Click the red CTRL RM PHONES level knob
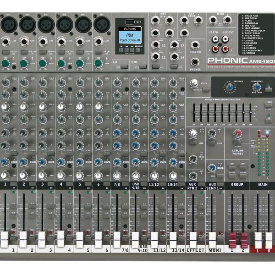This screenshot has height=275, width=275. (x=237, y=134)
